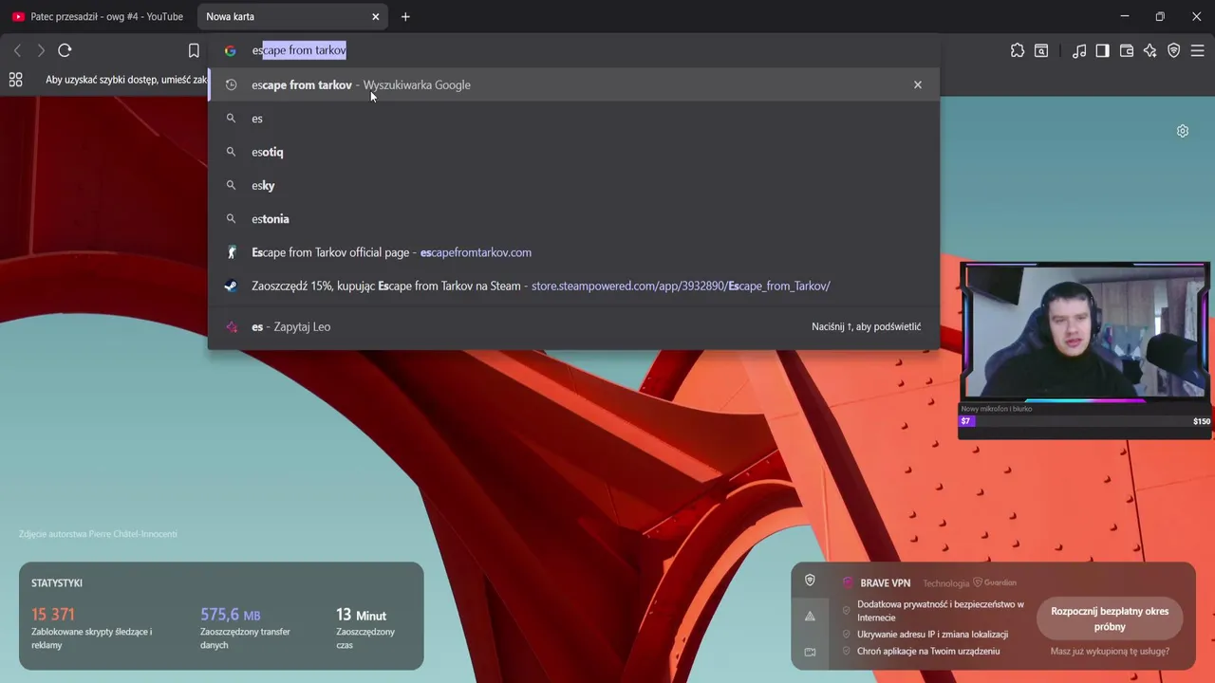Click the 575,6 MB saved data stat
The image size is (1215, 683).
click(x=230, y=615)
